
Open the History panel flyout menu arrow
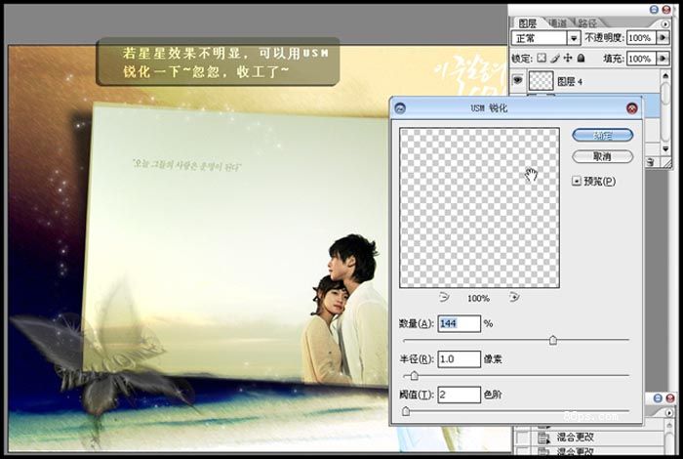tap(669, 412)
